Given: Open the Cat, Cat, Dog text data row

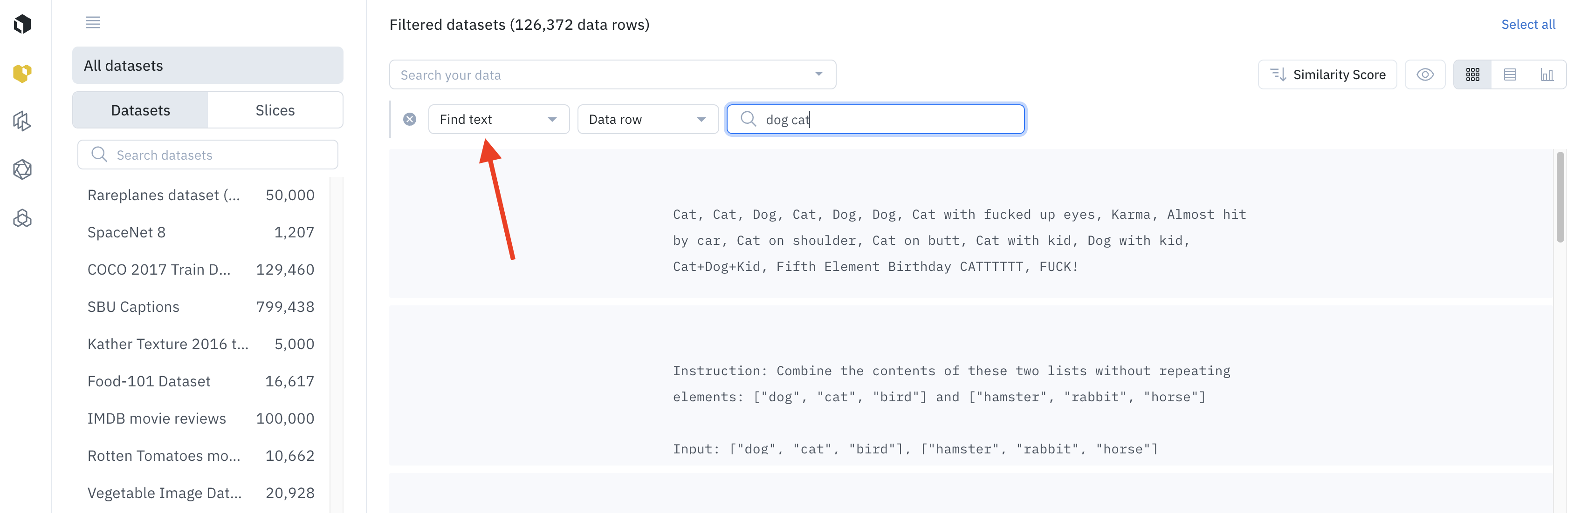Looking at the screenshot, I should pos(971,224).
